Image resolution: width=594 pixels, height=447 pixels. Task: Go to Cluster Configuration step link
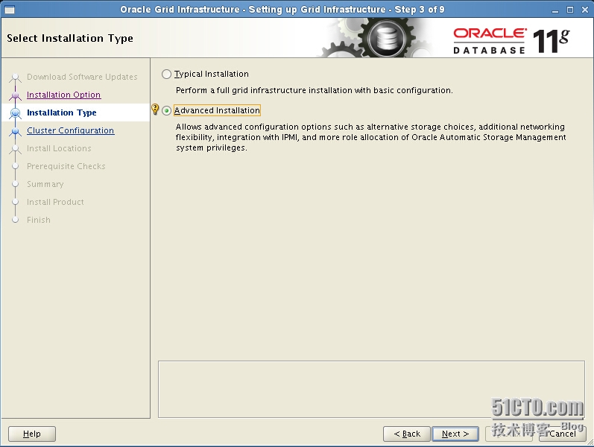71,130
